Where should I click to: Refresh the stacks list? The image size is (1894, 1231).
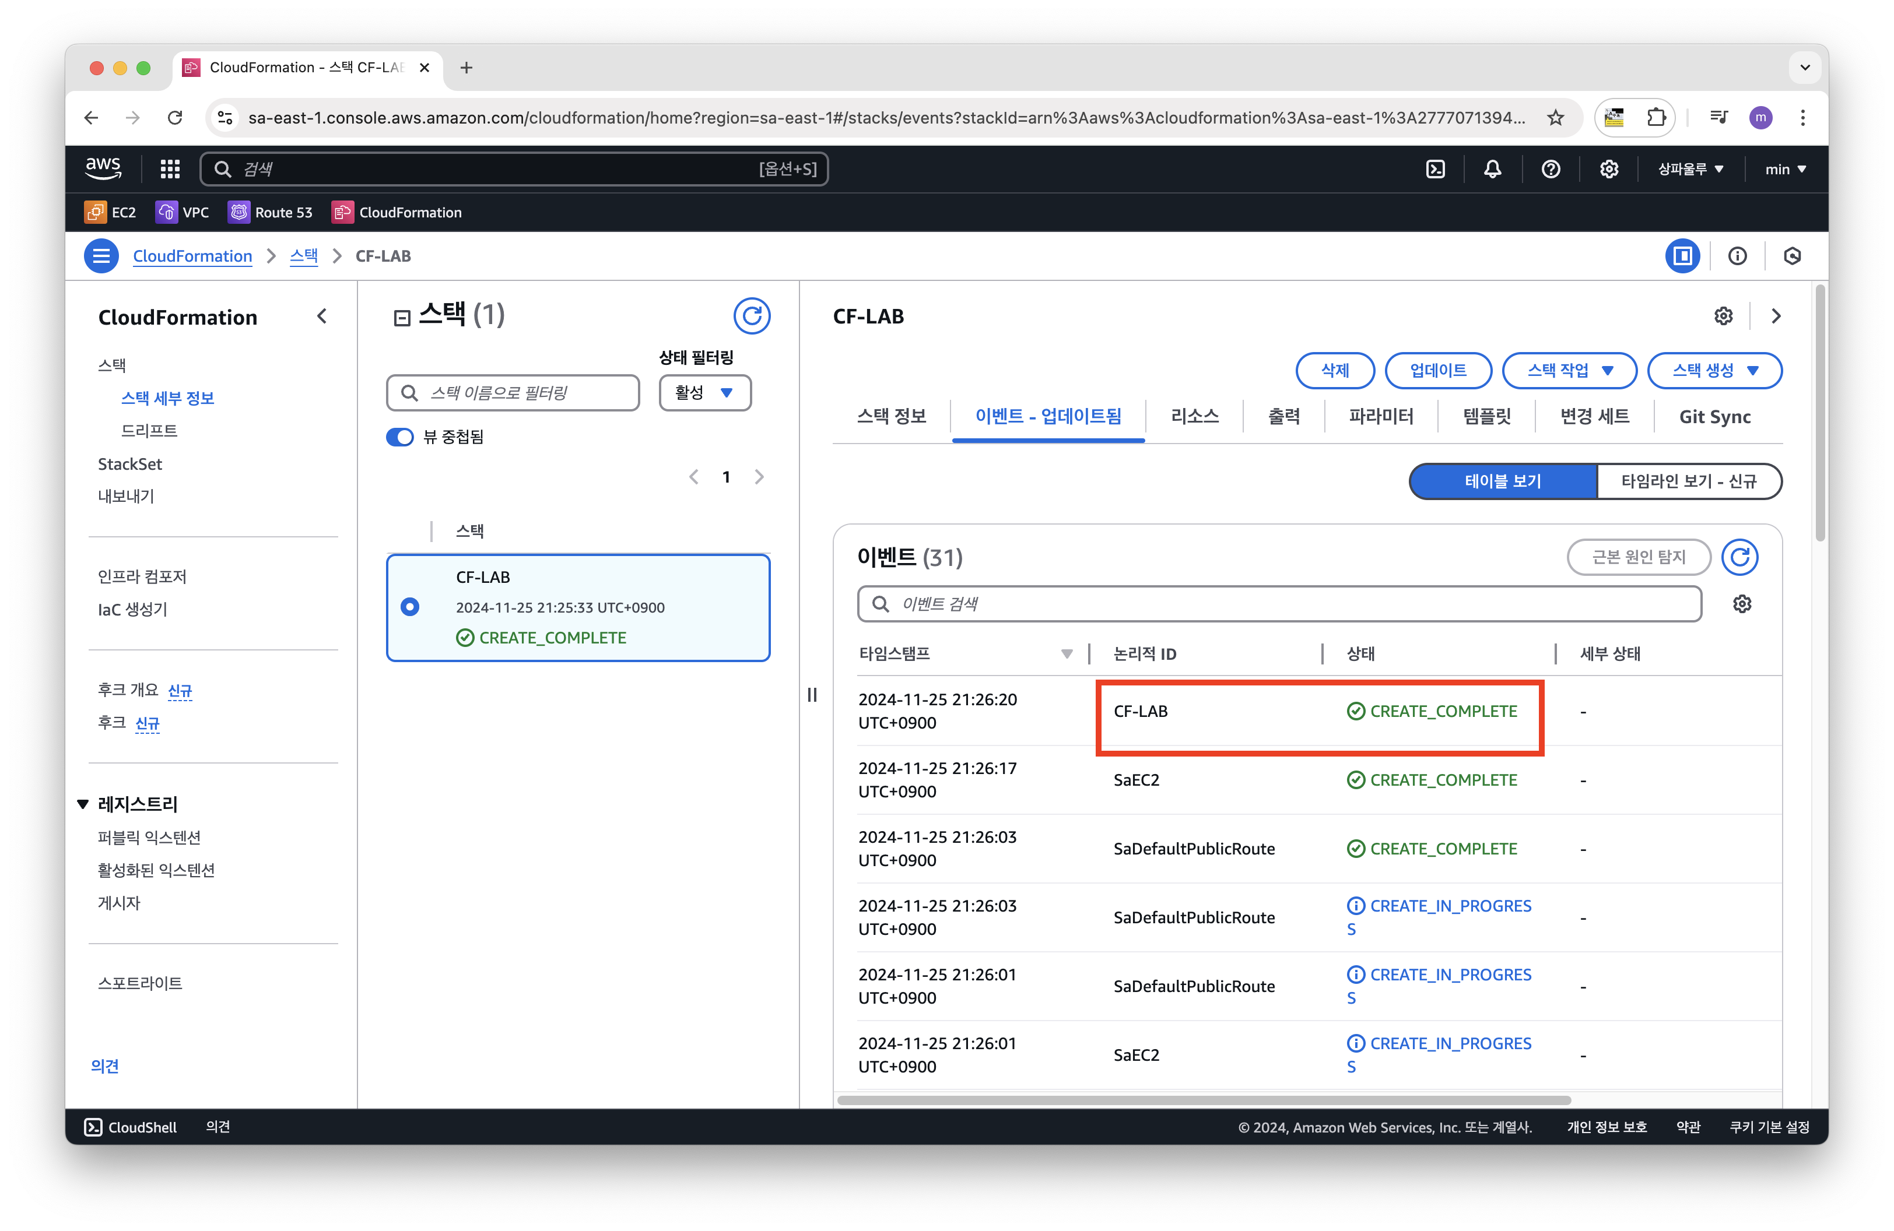point(751,316)
